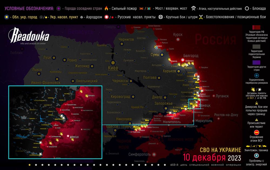This screenshot has width=270, height=170.
Task: Click the ДОНЕЦК label in inset map
Action: (x=75, y=137)
